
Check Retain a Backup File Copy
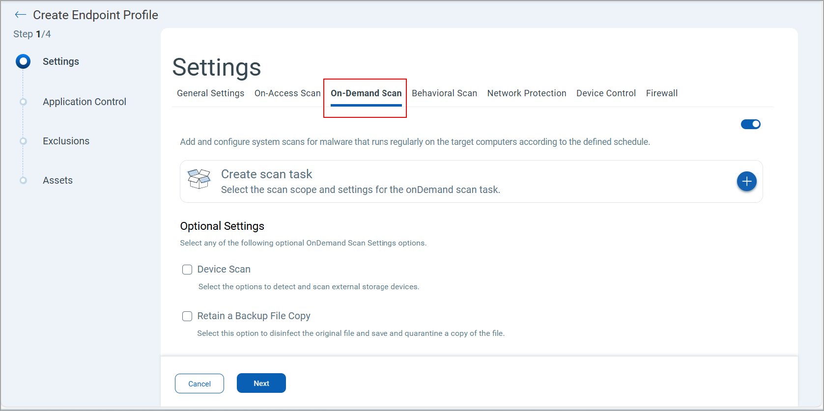187,316
